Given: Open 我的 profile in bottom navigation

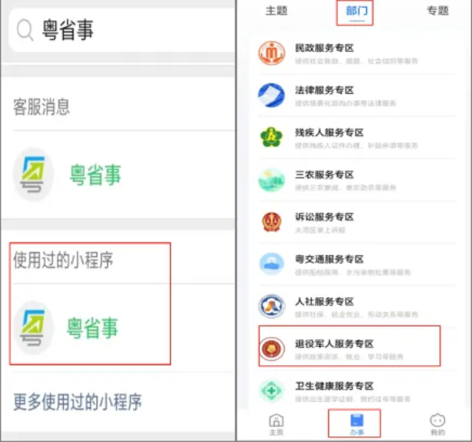Looking at the screenshot, I should (x=438, y=424).
